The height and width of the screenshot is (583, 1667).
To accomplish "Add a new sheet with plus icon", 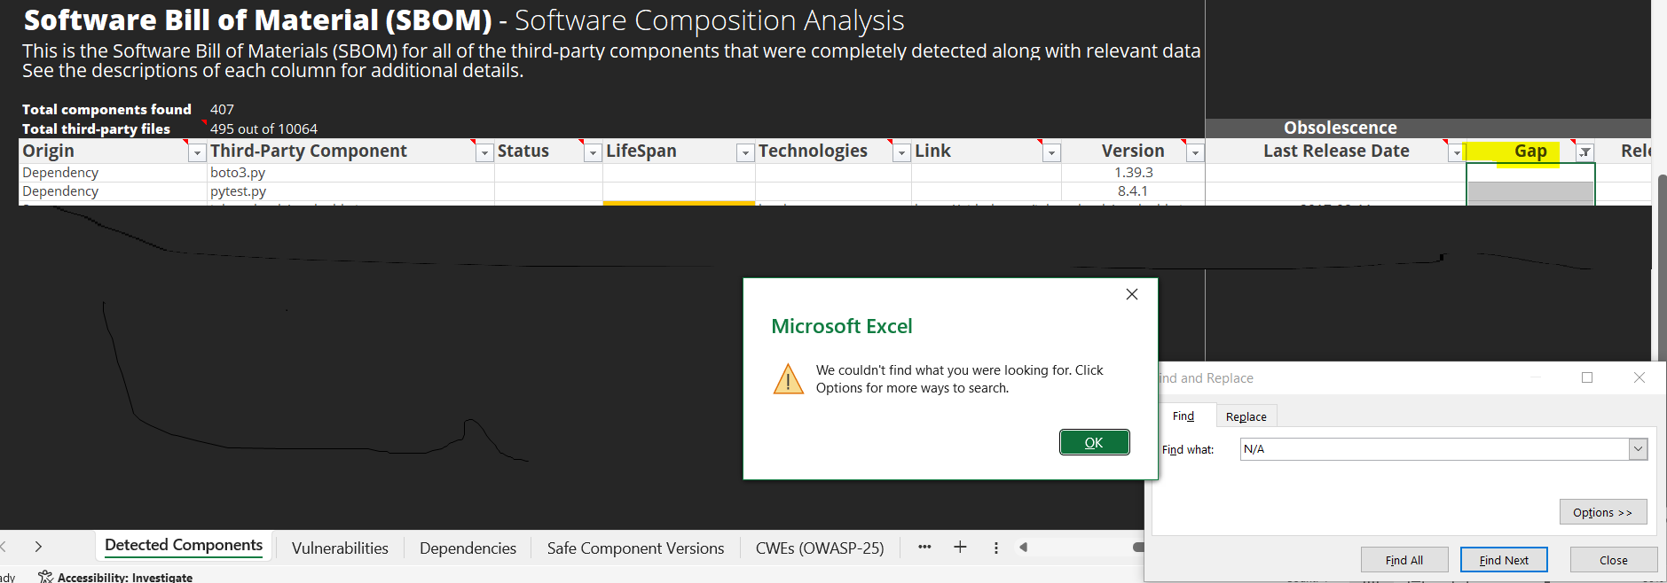I will click(x=960, y=548).
